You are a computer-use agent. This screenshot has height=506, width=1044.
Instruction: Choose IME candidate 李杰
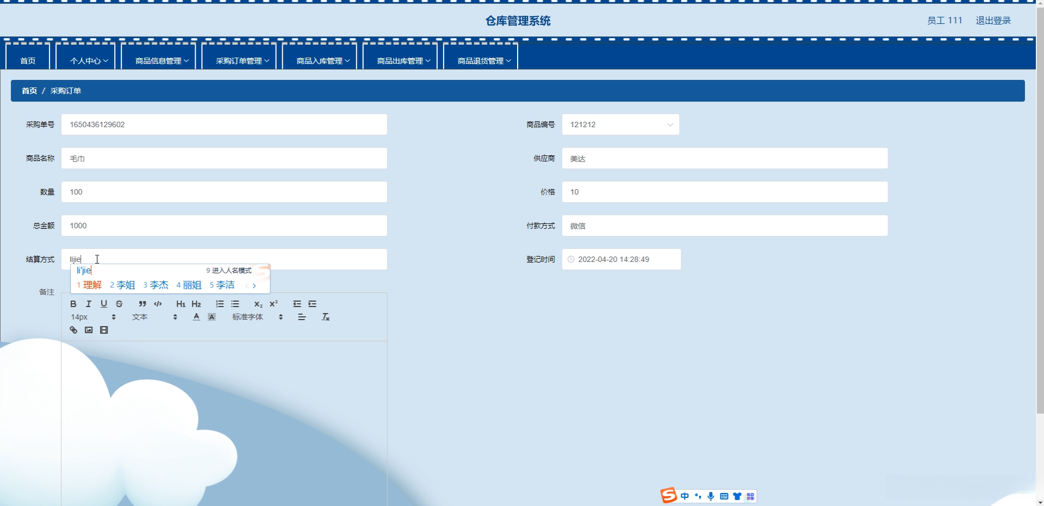pyautogui.click(x=156, y=285)
